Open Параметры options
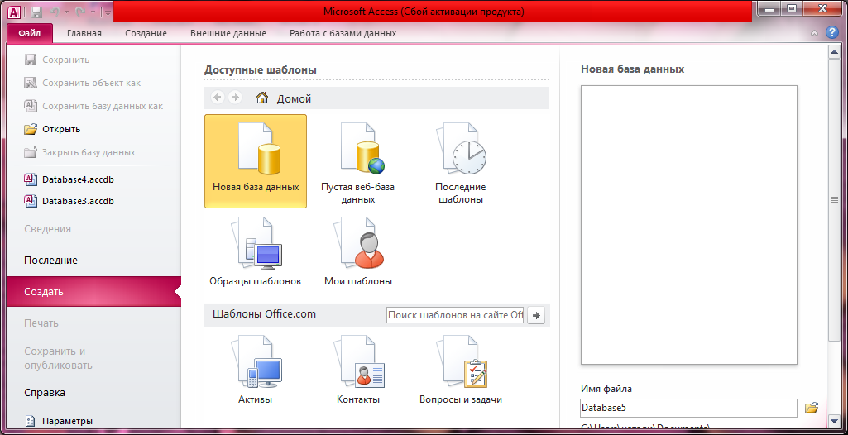 click(x=58, y=421)
